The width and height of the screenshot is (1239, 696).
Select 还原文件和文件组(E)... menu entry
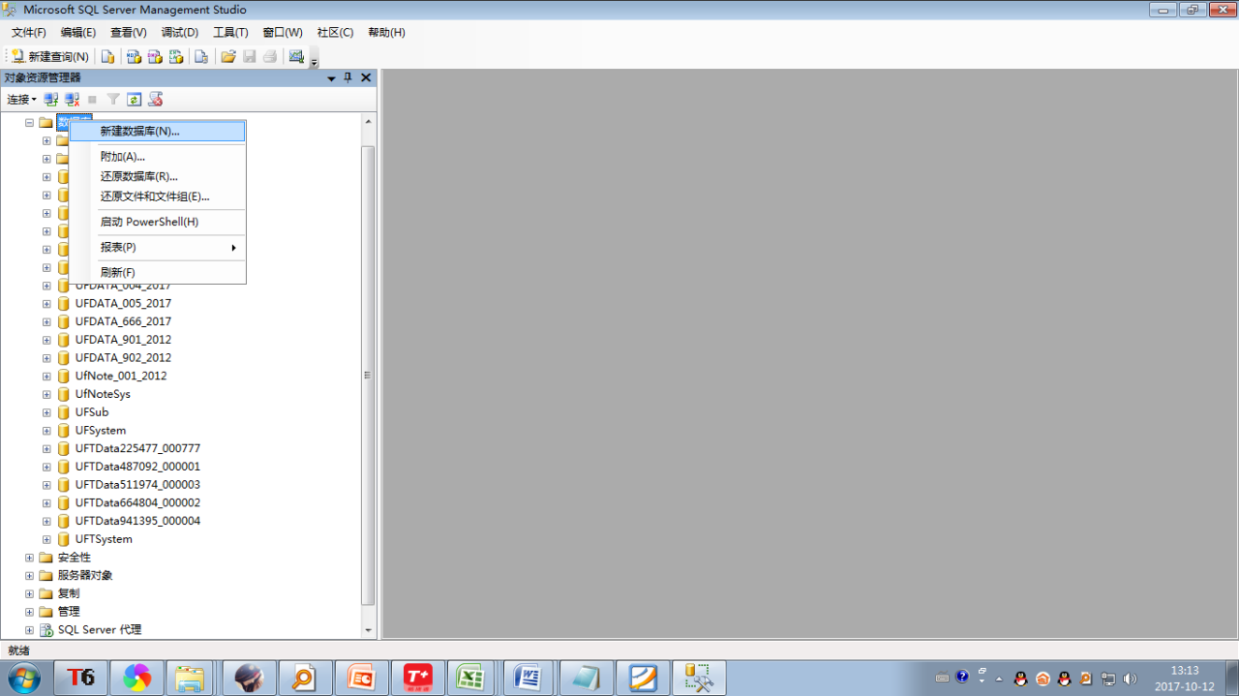(158, 197)
